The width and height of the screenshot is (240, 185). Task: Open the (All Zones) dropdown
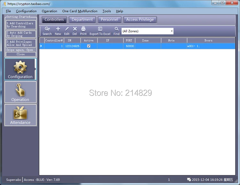(x=172, y=31)
